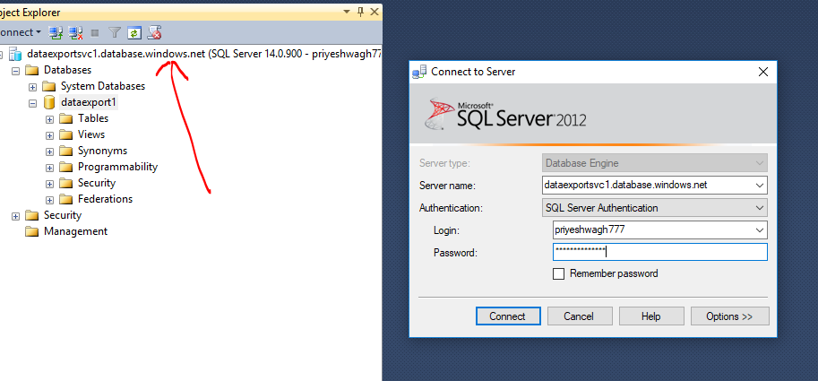Expand the Synonyms node
The image size is (818, 381).
pos(49,152)
